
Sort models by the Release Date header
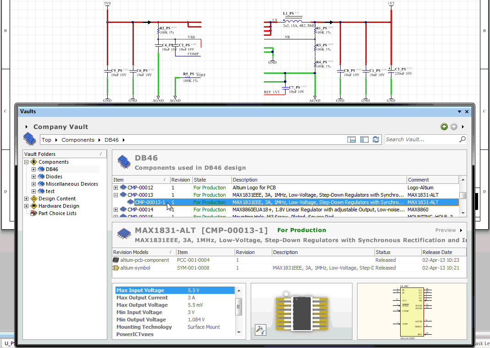click(x=443, y=252)
